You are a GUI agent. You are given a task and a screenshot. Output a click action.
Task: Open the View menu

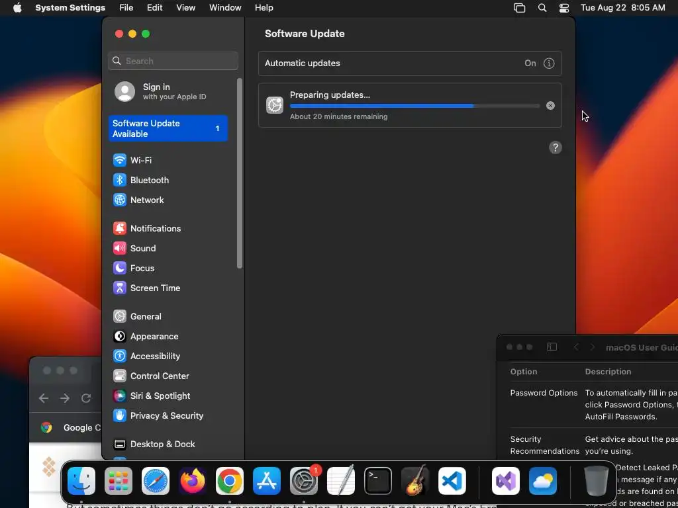186,8
